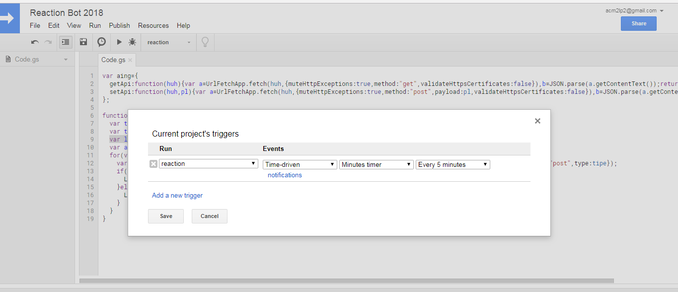The image size is (678, 292).
Task: Open the Resources menu
Action: coord(153,25)
